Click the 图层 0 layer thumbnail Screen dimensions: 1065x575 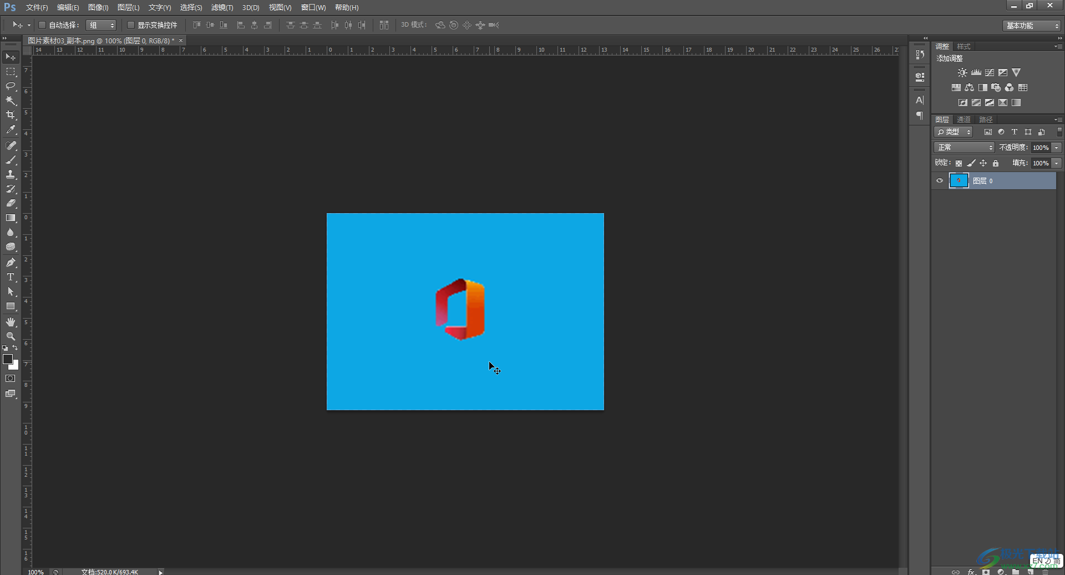click(958, 180)
